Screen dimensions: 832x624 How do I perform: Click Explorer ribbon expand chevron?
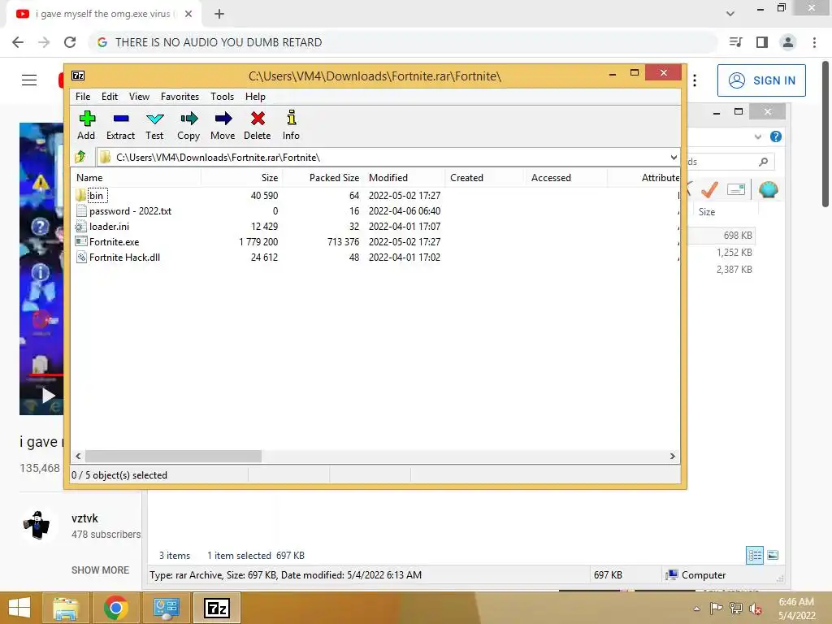(758, 136)
